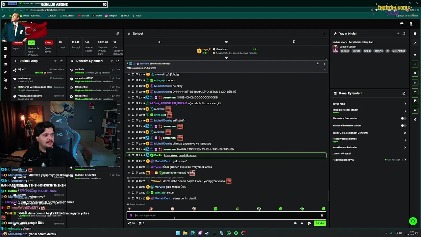Select the speech bubble icon in chat toolbar
This screenshot has height=237, width=421.
point(226,42)
